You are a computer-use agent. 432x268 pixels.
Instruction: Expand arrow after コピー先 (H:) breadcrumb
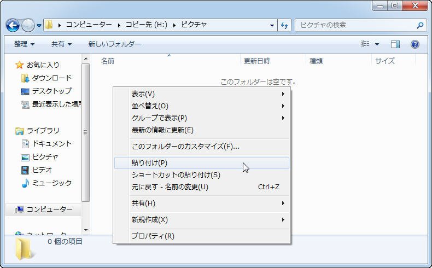tap(174, 25)
